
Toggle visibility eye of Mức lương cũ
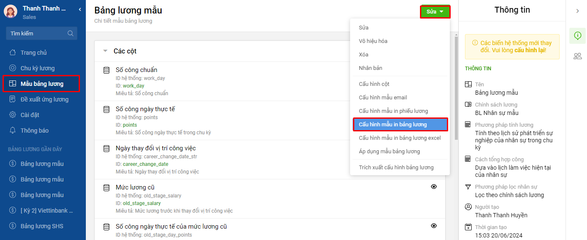pyautogui.click(x=434, y=187)
